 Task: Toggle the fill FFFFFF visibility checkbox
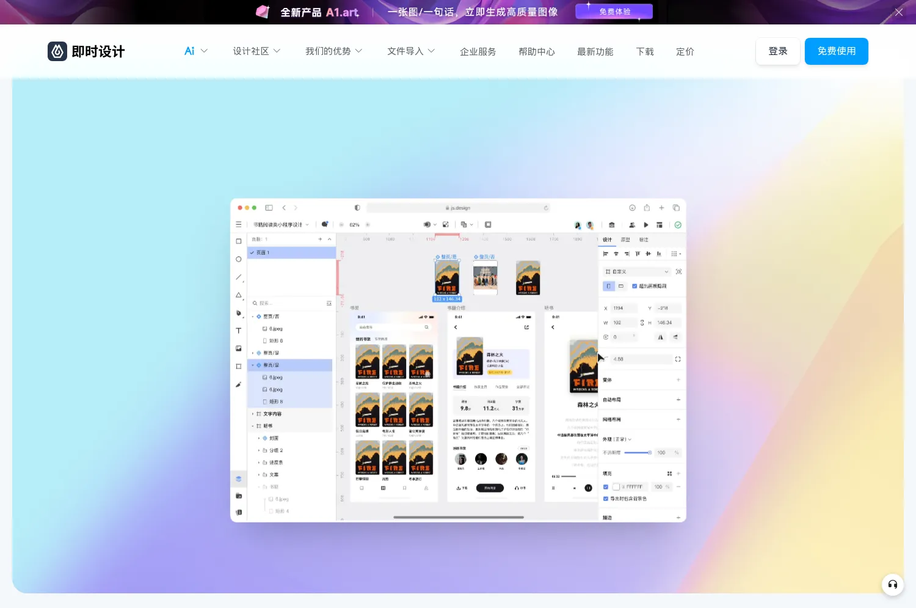606,487
